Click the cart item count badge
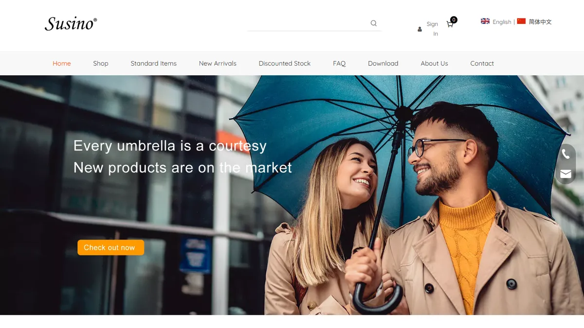584x328 pixels. click(454, 20)
